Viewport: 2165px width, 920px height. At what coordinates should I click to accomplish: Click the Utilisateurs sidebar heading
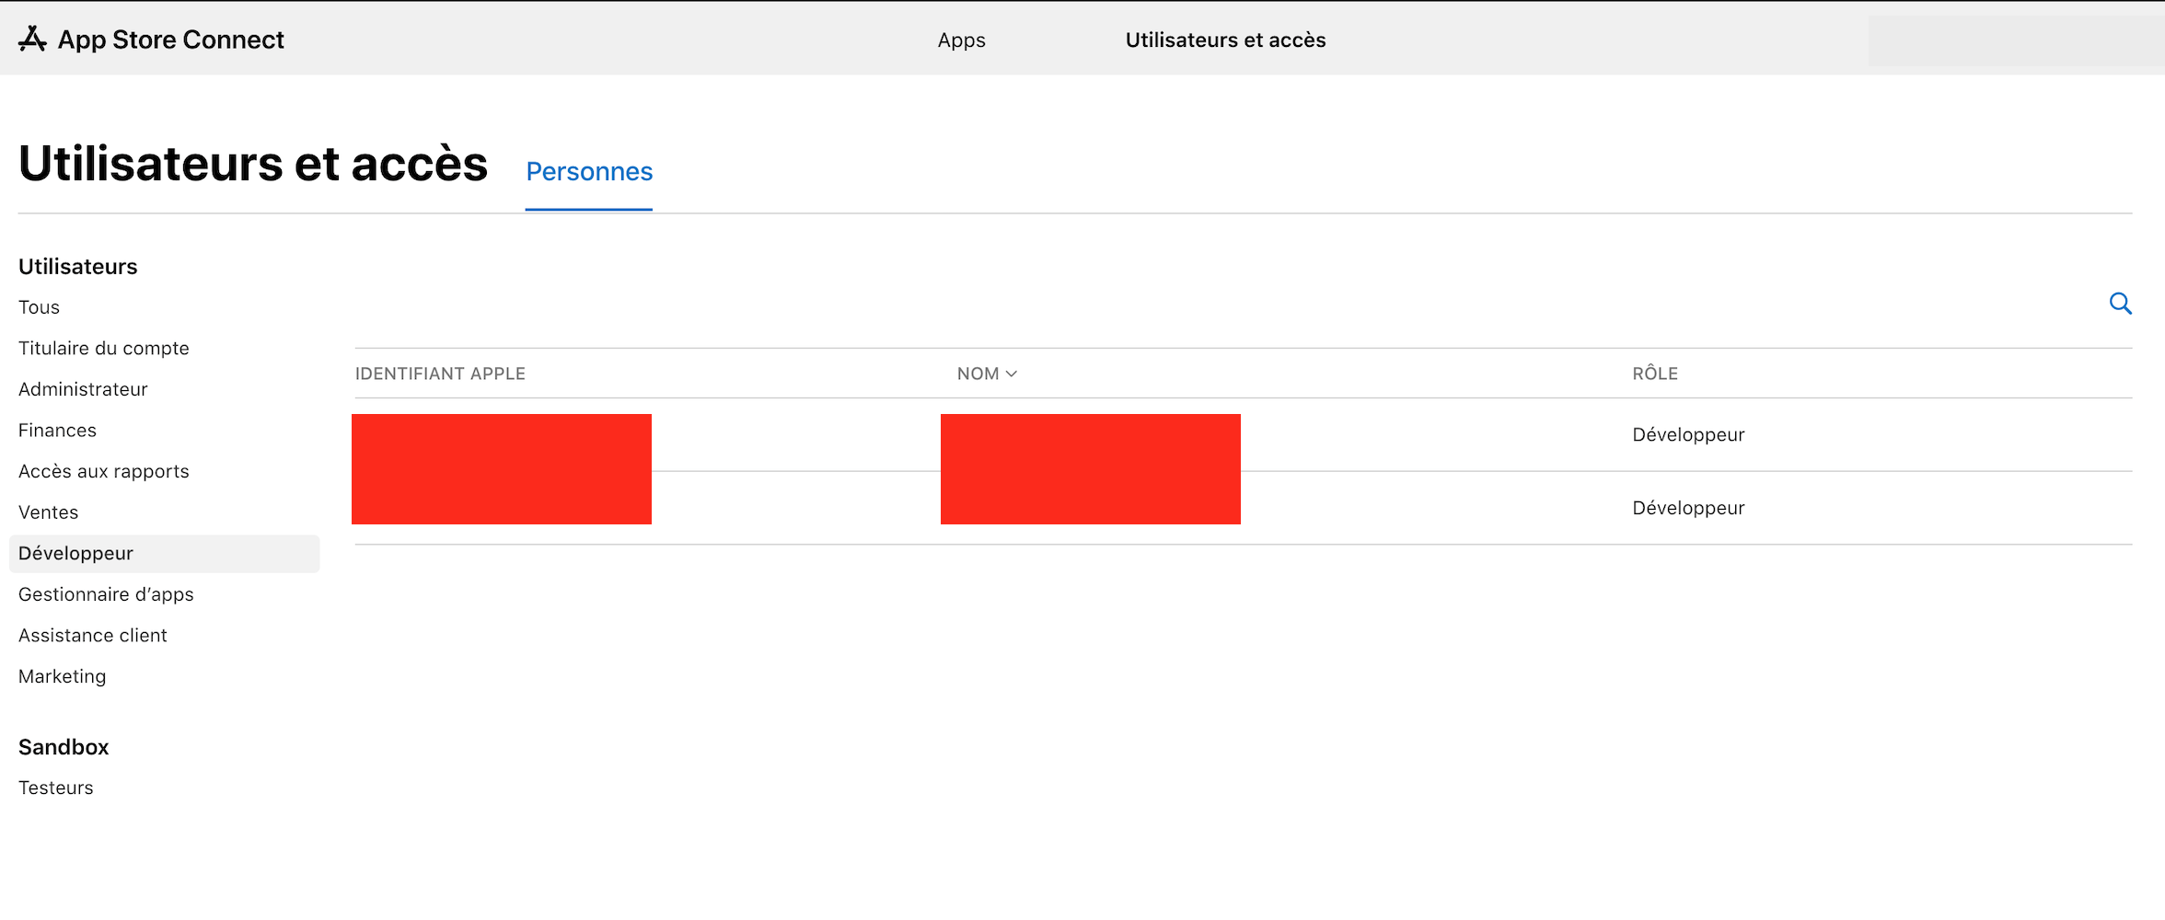coord(78,267)
